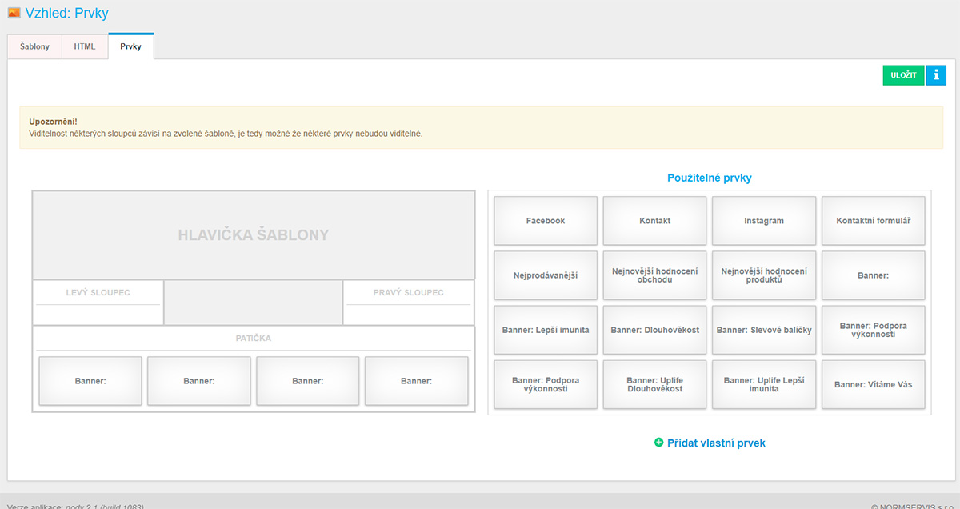The height and width of the screenshot is (509, 960).
Task: Click the Nejprodávanější element tile
Action: pos(546,275)
